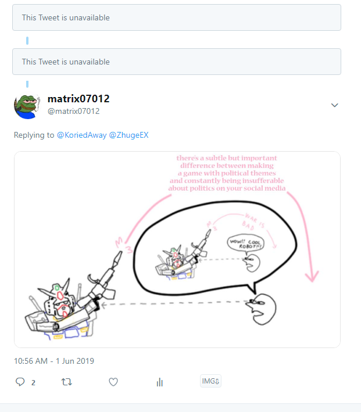Click the "Replying to" label text
The image size is (361, 412).
[x=34, y=135]
